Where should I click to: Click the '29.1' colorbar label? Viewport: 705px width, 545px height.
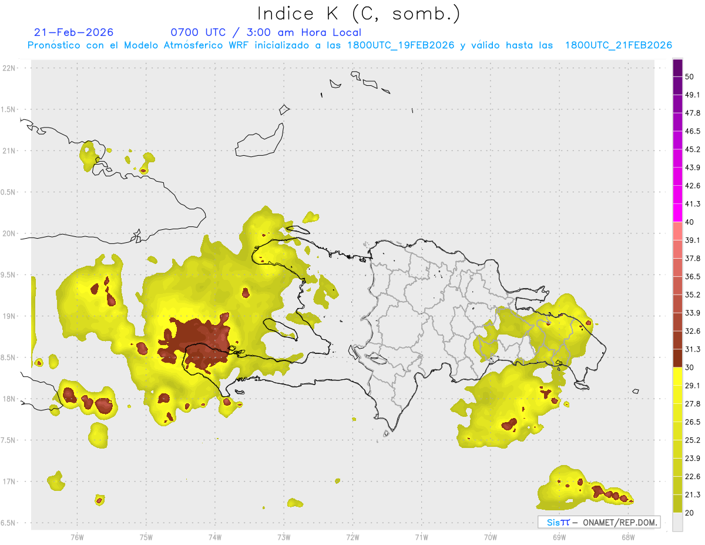[x=693, y=386]
